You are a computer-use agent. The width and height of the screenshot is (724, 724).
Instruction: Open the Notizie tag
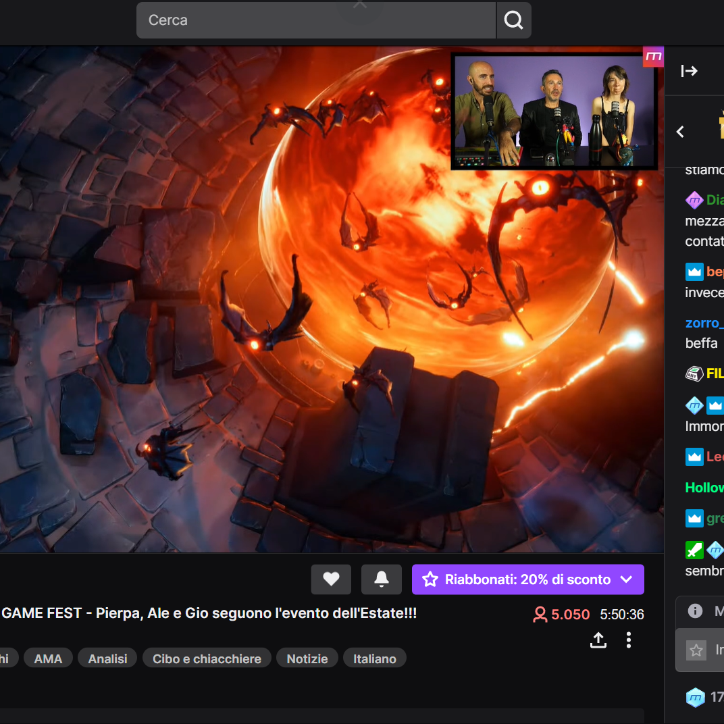307,658
